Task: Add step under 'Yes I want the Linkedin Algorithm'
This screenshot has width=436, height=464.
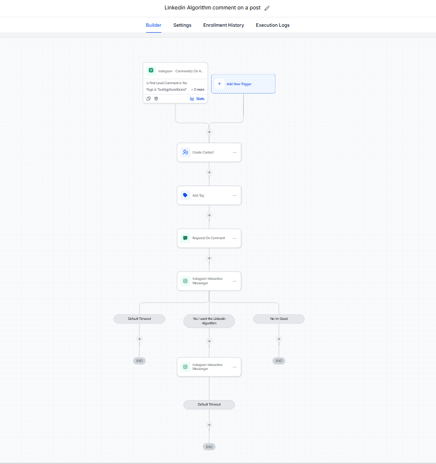Action: (209, 341)
